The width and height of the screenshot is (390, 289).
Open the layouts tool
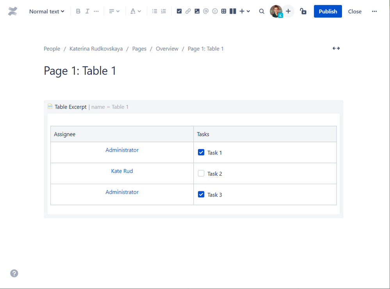tap(232, 11)
